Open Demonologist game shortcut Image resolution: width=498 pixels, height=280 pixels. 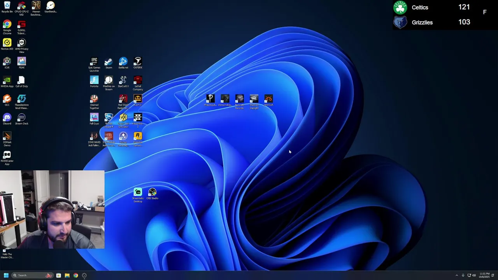pos(225,100)
